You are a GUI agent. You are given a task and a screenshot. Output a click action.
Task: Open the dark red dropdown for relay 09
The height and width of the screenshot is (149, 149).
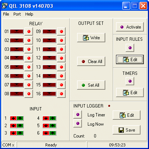click(x=49, y=32)
